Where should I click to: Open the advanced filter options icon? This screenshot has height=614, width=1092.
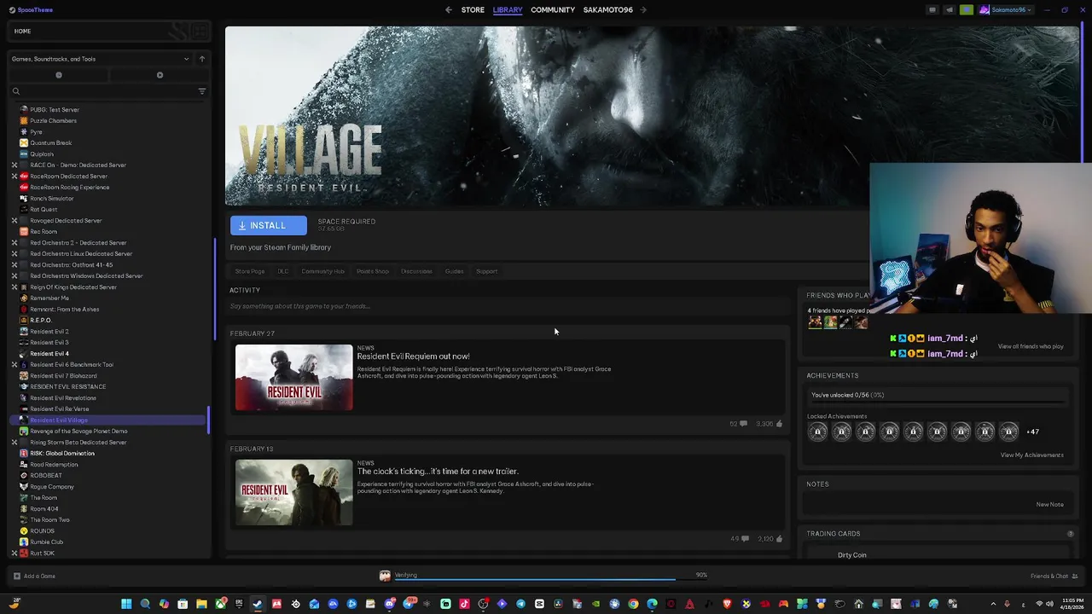point(202,91)
